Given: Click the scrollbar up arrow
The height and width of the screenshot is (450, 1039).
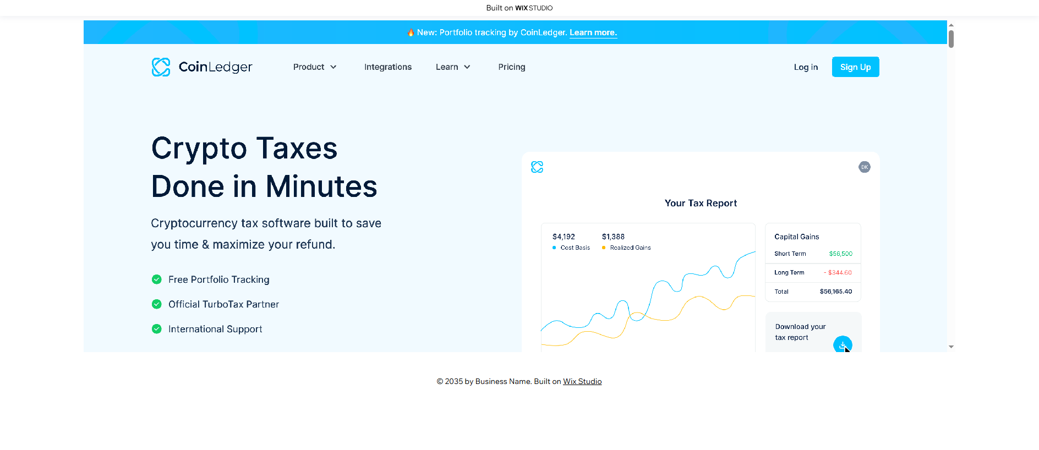Looking at the screenshot, I should tap(951, 25).
